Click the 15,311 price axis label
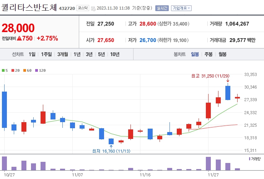This screenshot has height=179, width=264. 251,150
